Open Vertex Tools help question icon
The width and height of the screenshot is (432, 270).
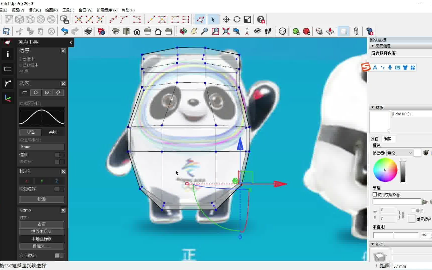click(261, 19)
